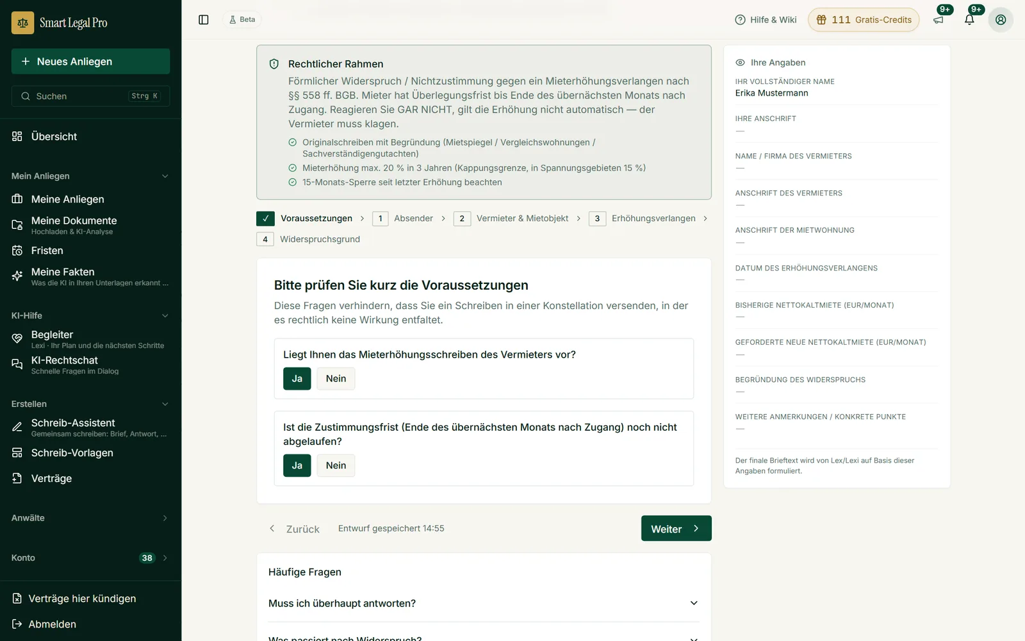This screenshot has height=641, width=1025.
Task: Click the Beta flask badge
Action: click(242, 20)
